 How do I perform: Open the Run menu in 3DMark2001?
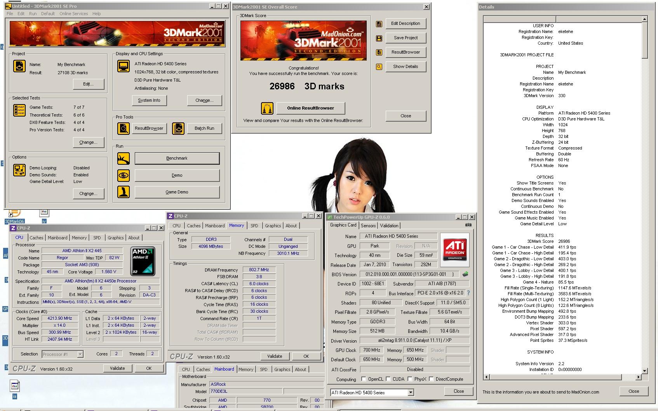pyautogui.click(x=33, y=14)
